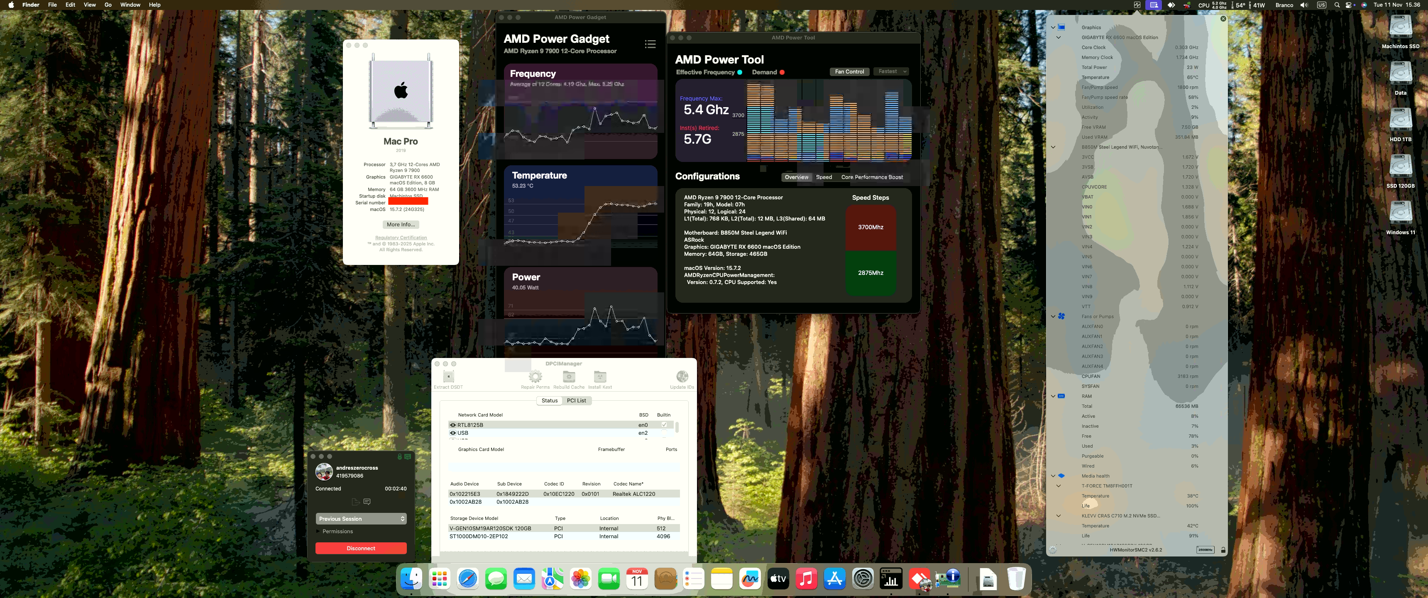The height and width of the screenshot is (598, 1428).
Task: Open FaceTime from the Dock
Action: [x=609, y=579]
